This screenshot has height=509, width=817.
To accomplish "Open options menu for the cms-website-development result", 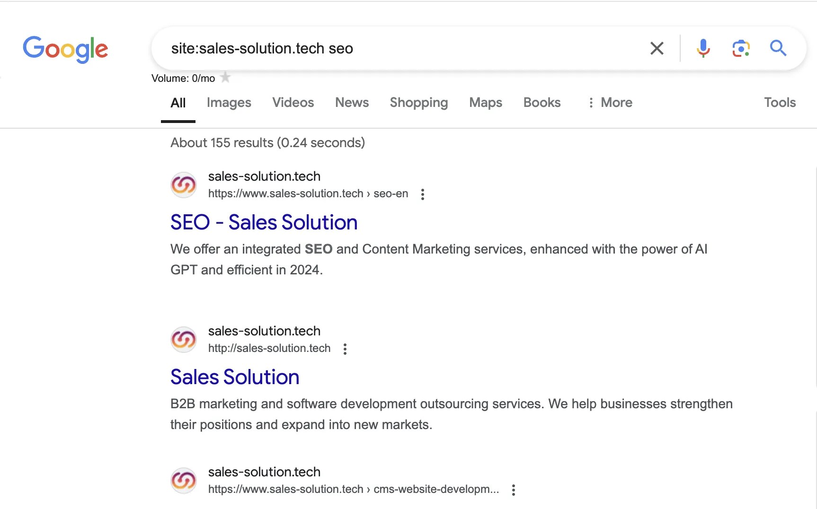I will pyautogui.click(x=514, y=490).
